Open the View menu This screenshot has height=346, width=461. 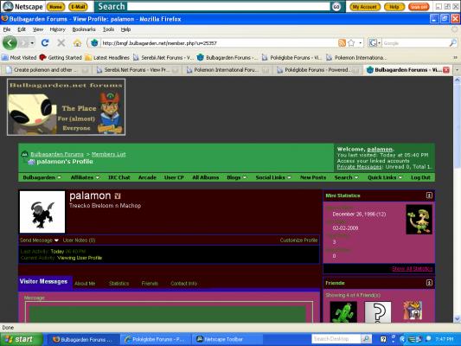pos(38,29)
